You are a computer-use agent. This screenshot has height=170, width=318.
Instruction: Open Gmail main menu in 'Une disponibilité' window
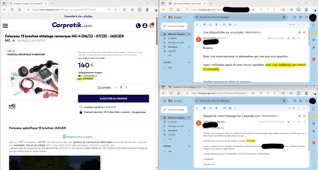coord(164,17)
